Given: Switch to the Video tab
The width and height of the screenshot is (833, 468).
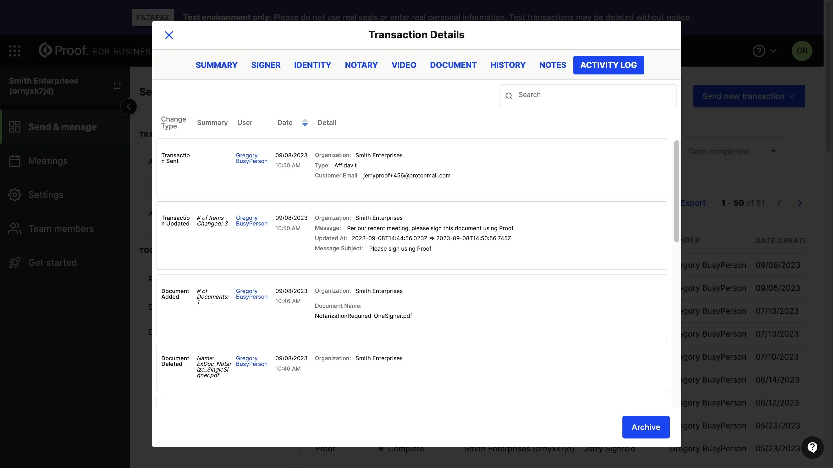Looking at the screenshot, I should [404, 65].
